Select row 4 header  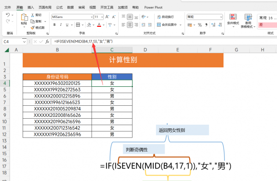[5, 83]
